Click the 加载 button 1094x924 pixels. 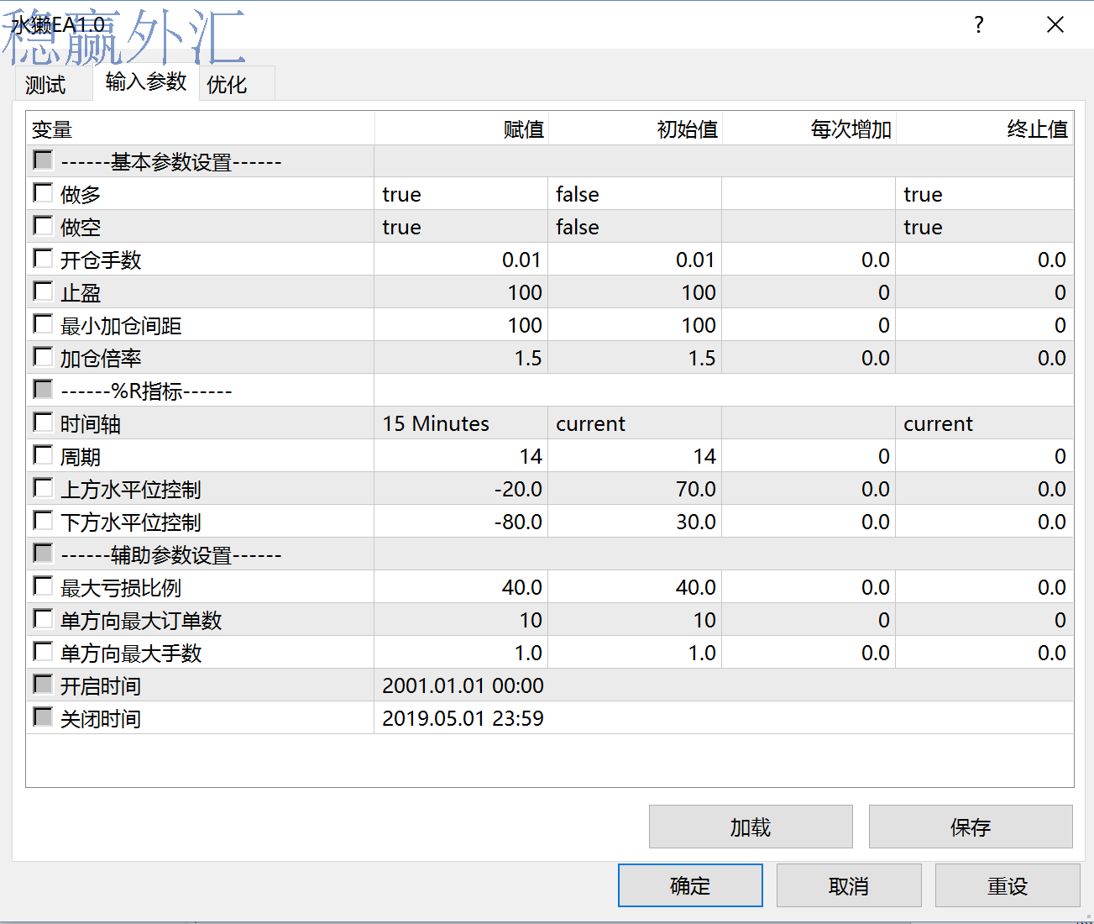point(751,827)
